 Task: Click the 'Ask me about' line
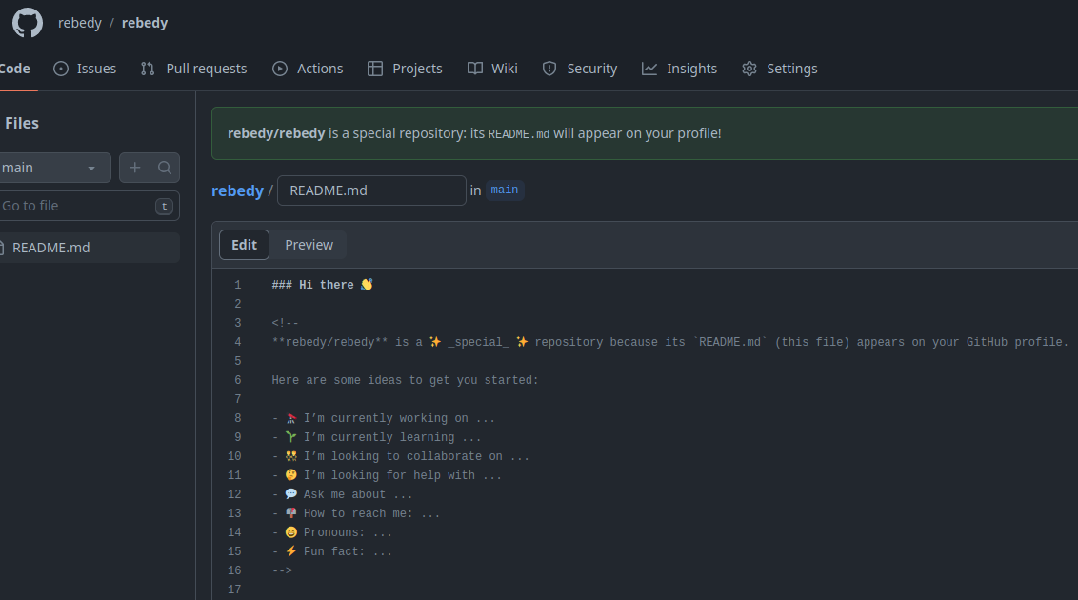(342, 494)
